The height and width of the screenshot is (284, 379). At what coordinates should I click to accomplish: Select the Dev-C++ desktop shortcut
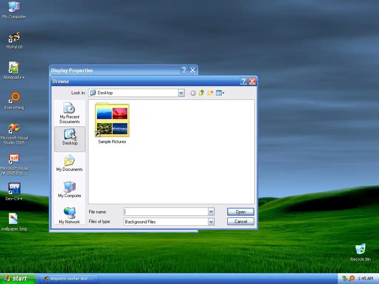pos(14,192)
